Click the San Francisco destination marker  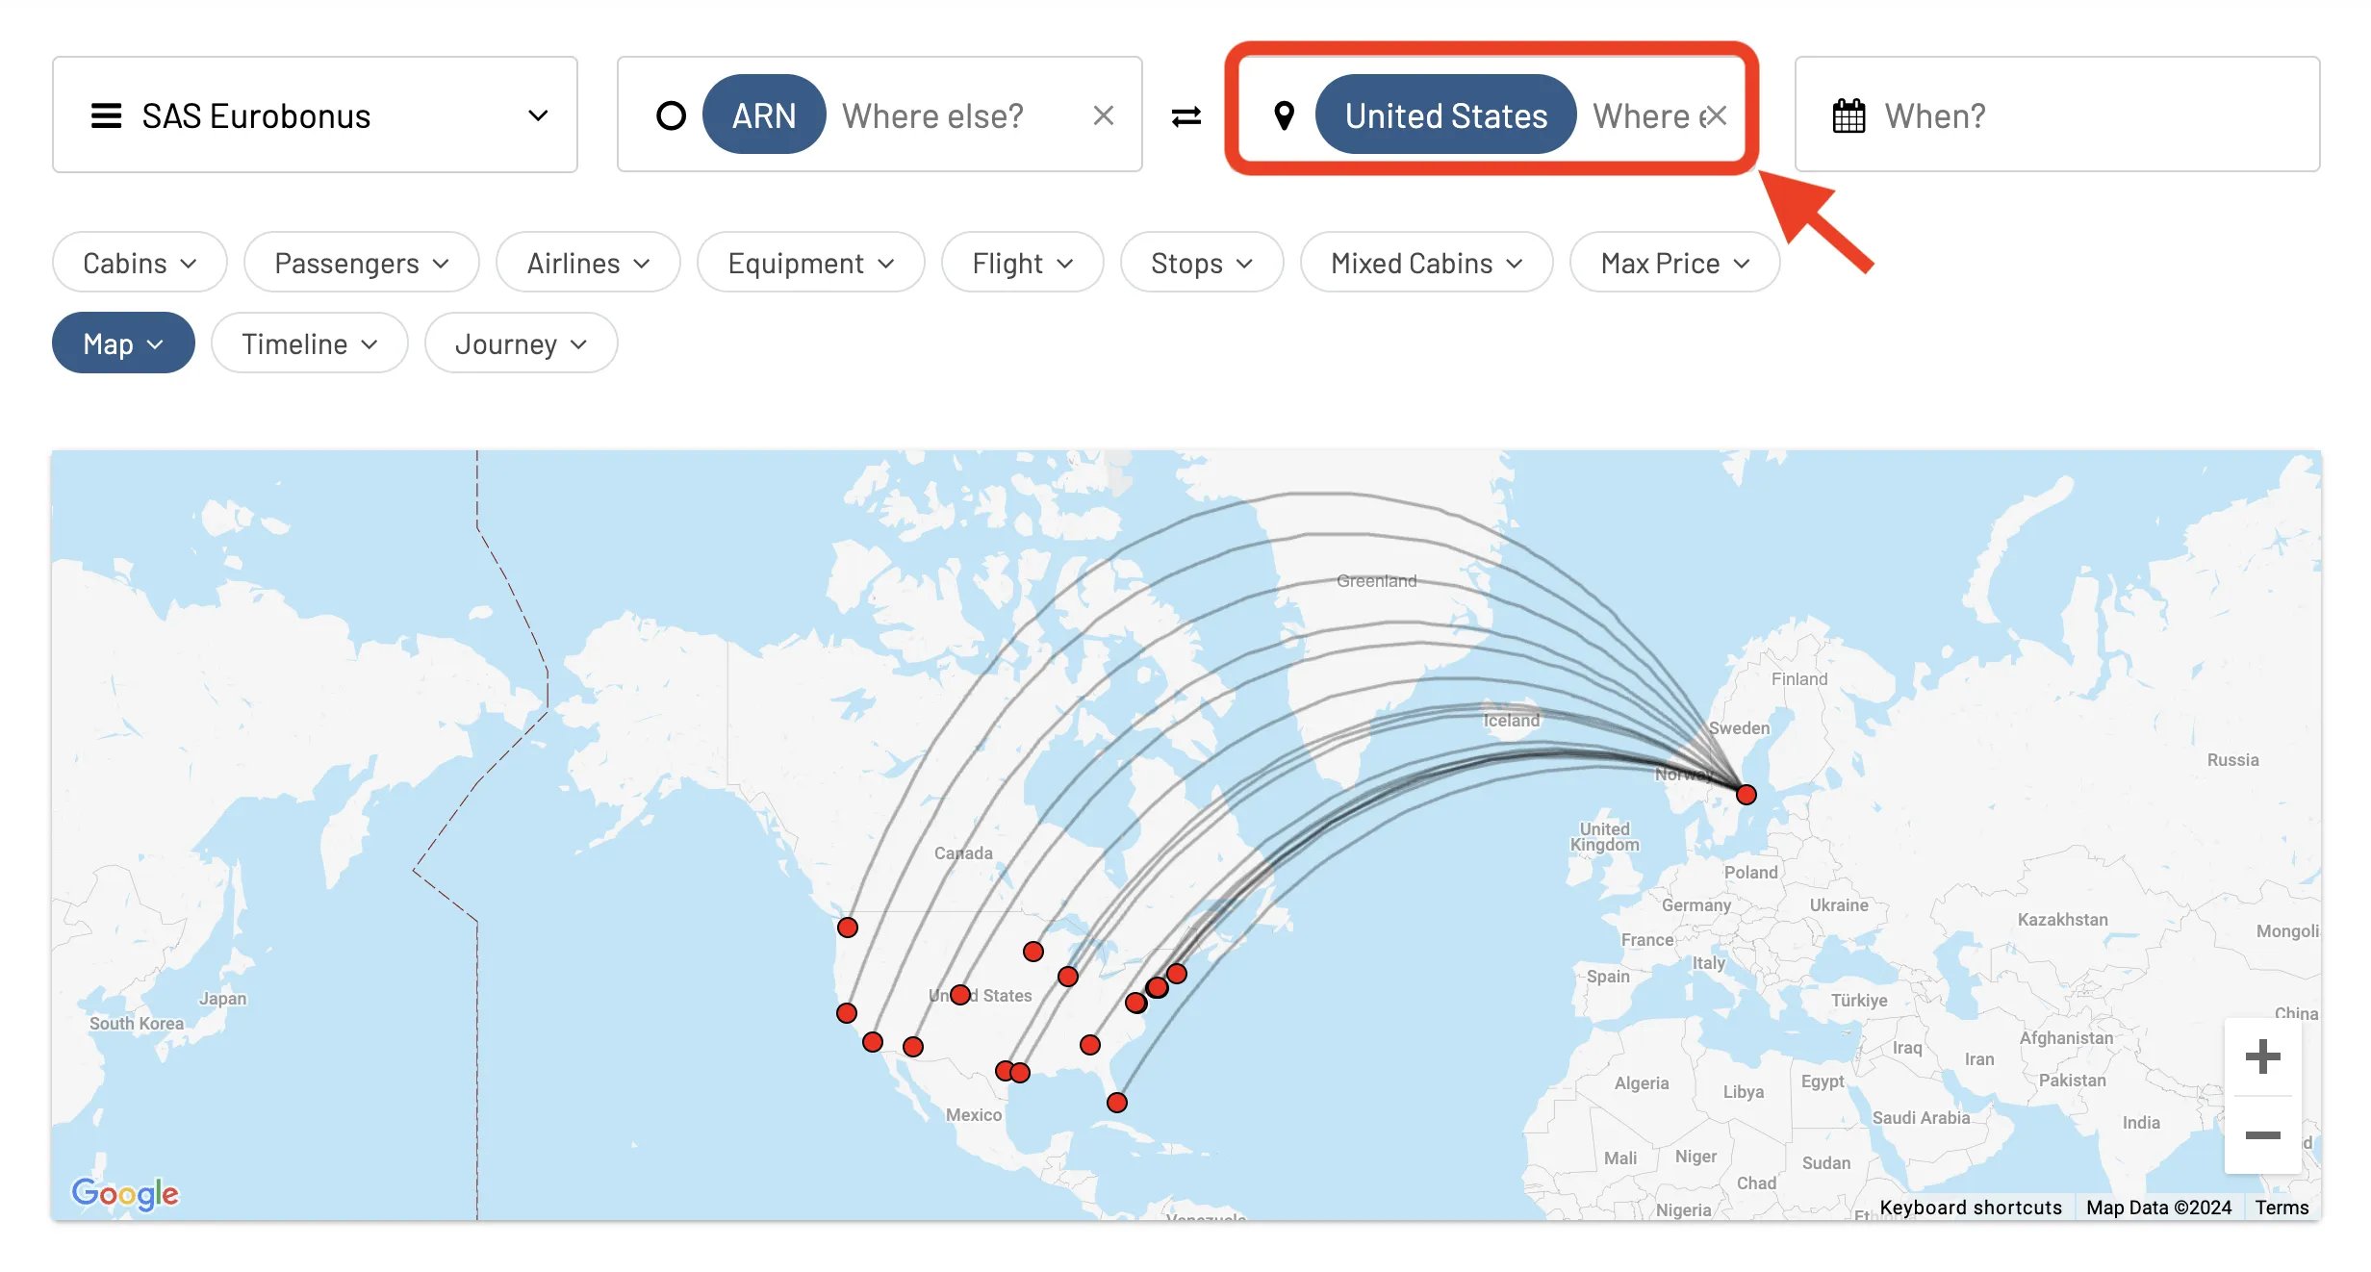pyautogui.click(x=847, y=1013)
